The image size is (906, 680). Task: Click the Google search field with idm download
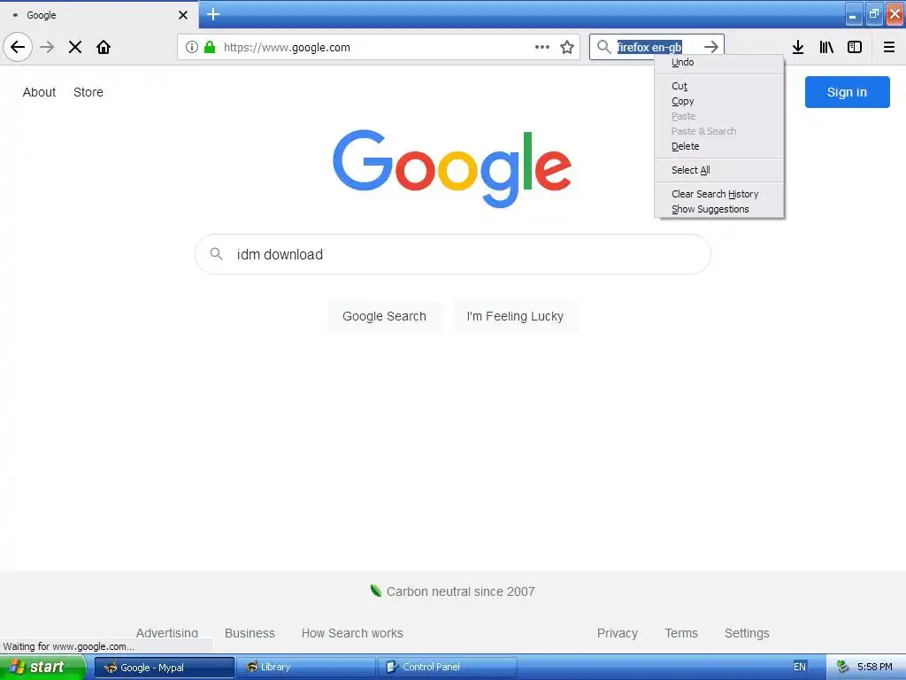coord(453,254)
